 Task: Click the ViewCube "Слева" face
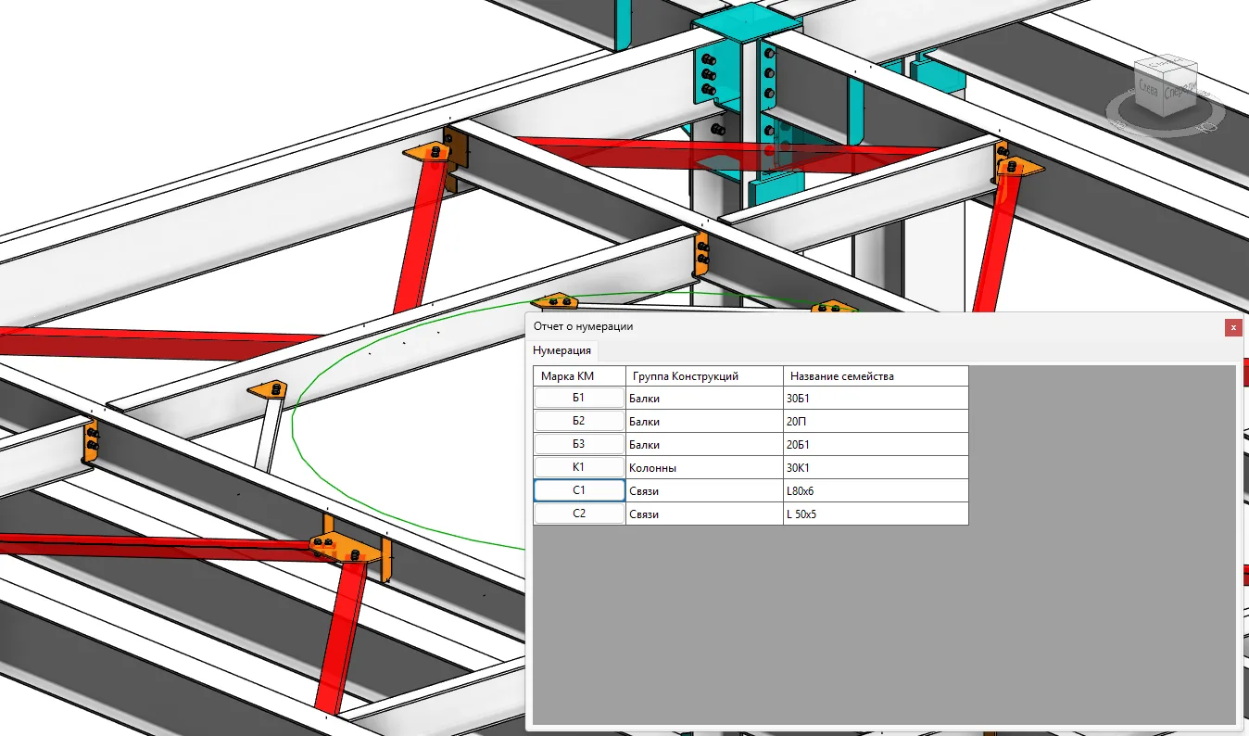(1149, 89)
